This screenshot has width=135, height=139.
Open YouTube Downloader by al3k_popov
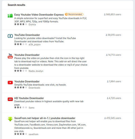pos(27,35)
